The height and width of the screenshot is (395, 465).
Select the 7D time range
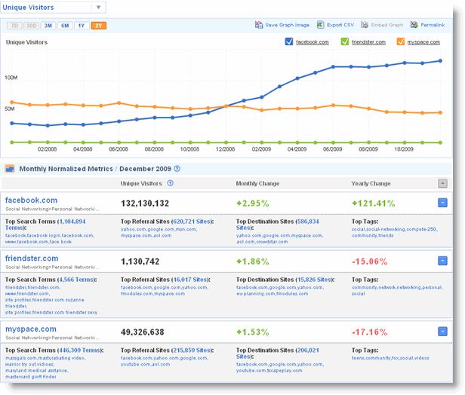click(x=14, y=26)
